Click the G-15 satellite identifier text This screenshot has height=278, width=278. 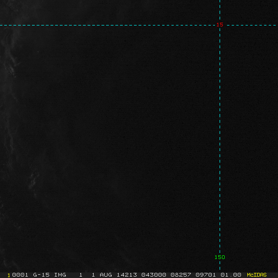[41, 275]
